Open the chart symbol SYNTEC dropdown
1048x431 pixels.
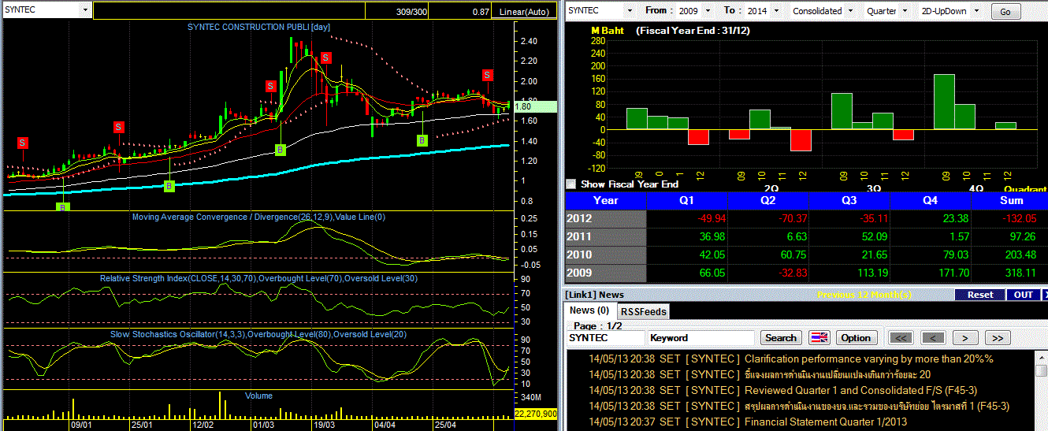tap(85, 10)
